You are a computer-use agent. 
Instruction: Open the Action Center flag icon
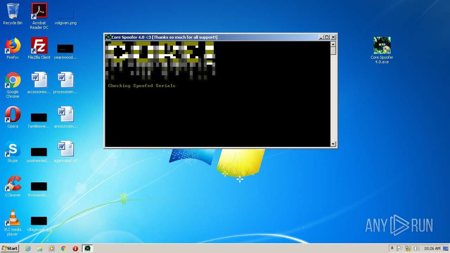pyautogui.click(x=400, y=248)
